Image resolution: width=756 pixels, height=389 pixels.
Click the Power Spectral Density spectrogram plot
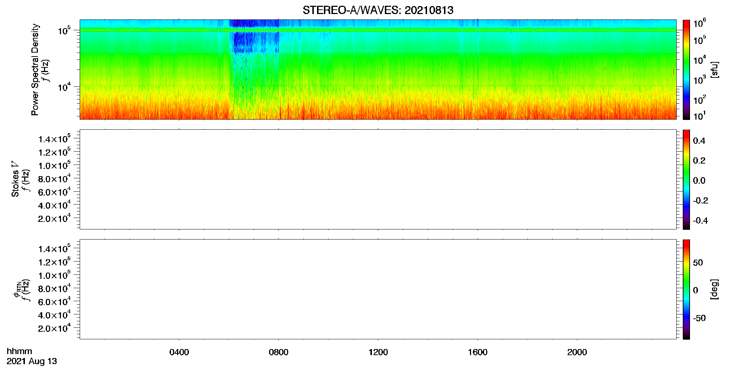pos(378,69)
